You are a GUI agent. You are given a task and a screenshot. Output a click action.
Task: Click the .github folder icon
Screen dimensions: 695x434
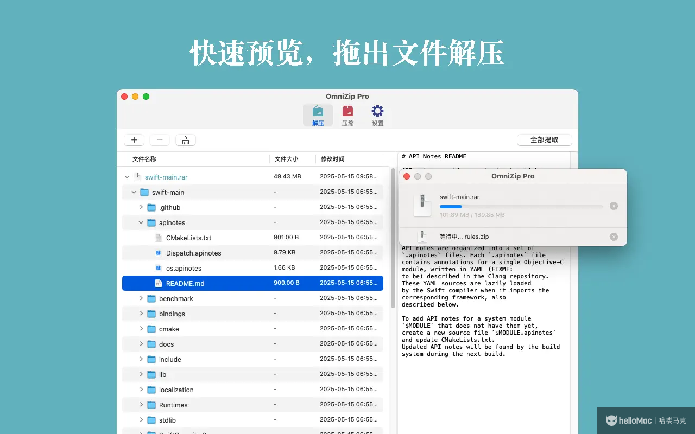151,207
